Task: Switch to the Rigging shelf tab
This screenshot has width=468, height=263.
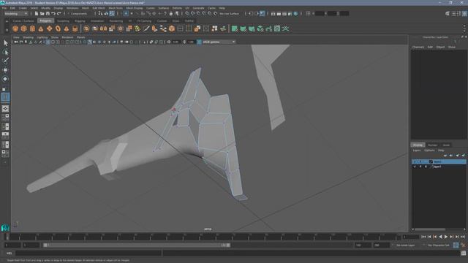Action: point(80,21)
